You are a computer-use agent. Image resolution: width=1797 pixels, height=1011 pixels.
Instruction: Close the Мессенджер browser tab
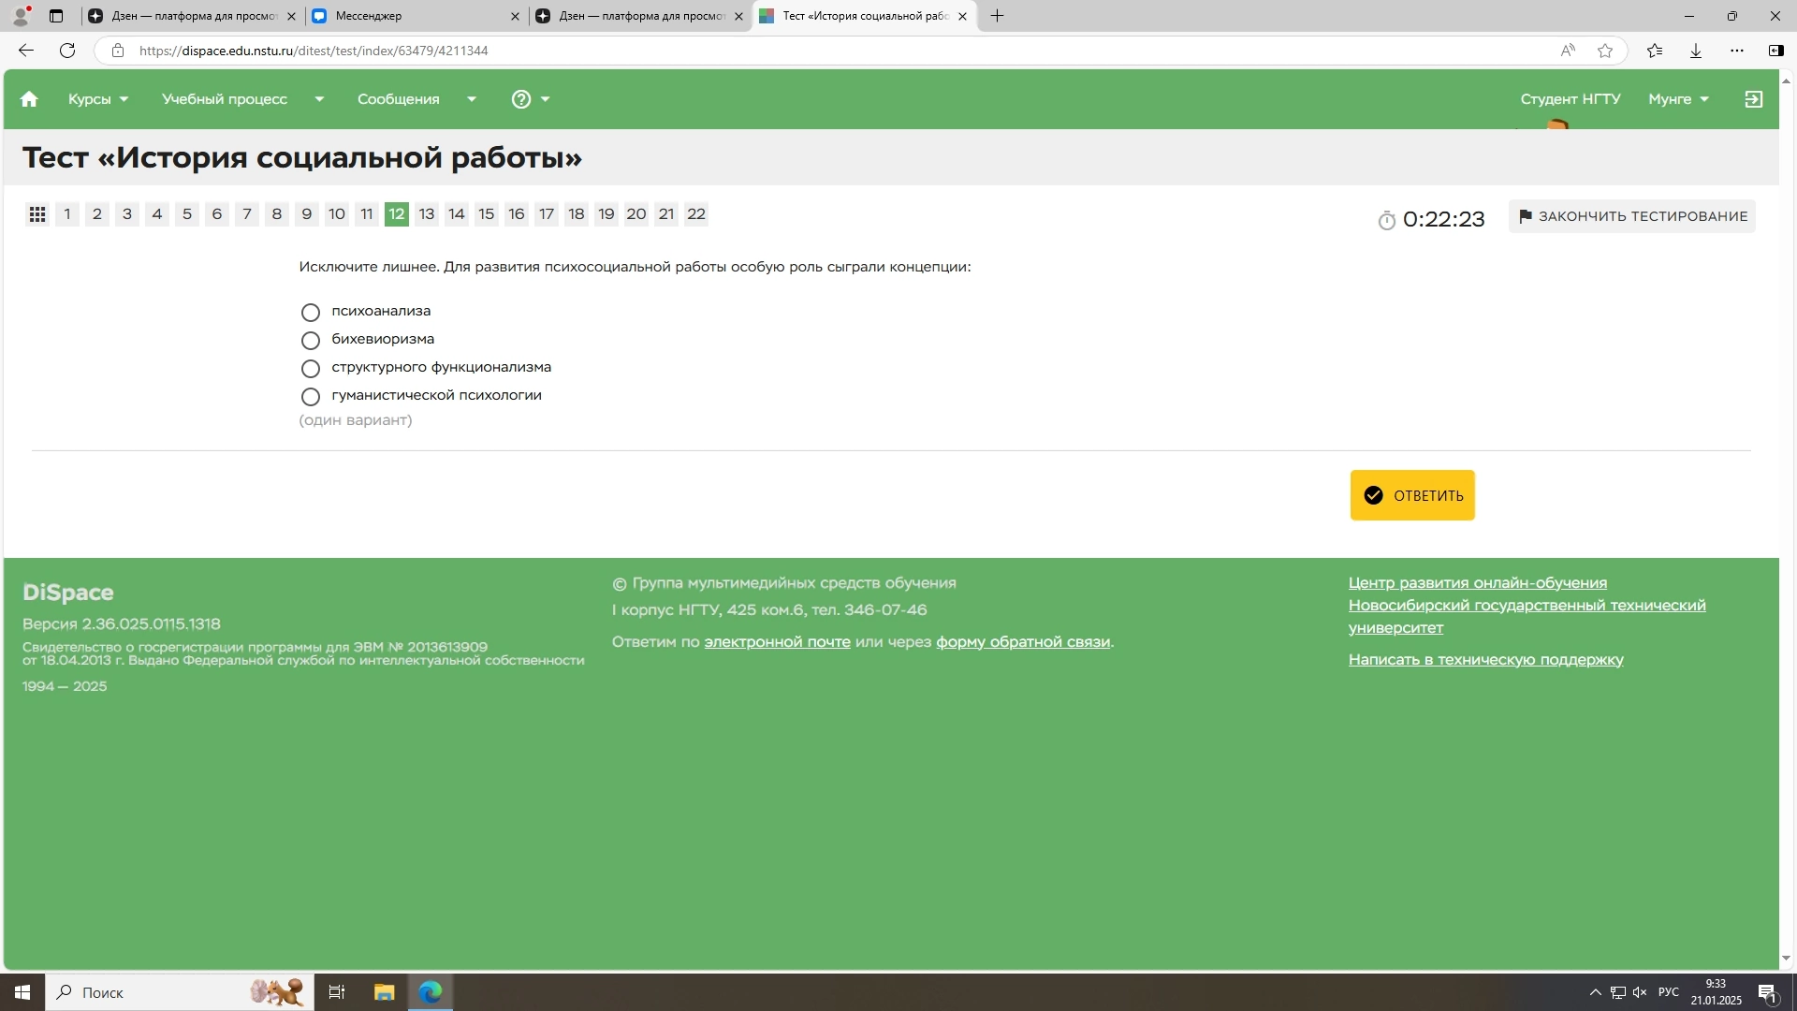pos(515,16)
